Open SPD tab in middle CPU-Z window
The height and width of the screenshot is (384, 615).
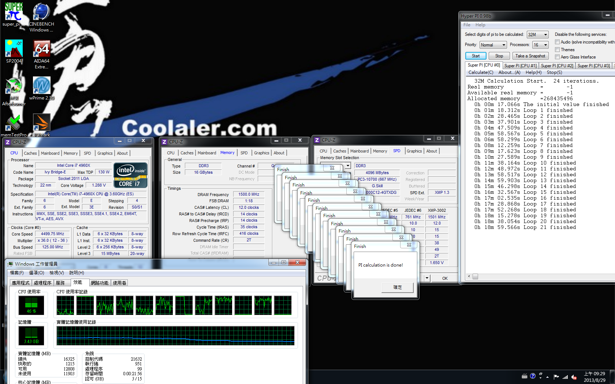pos(244,153)
